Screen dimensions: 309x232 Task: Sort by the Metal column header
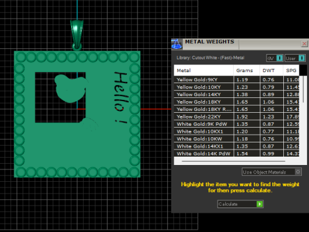203,70
